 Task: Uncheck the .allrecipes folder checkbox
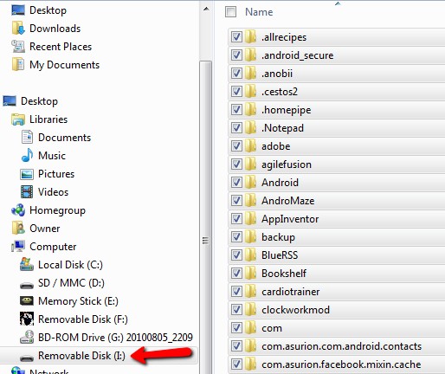pos(236,37)
